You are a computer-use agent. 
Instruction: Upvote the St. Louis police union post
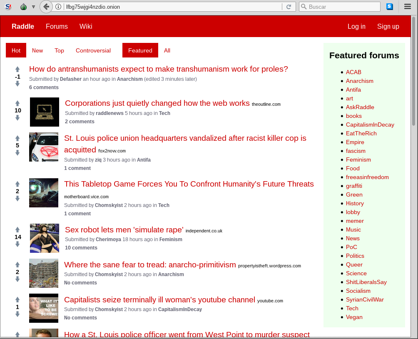[x=17, y=138]
